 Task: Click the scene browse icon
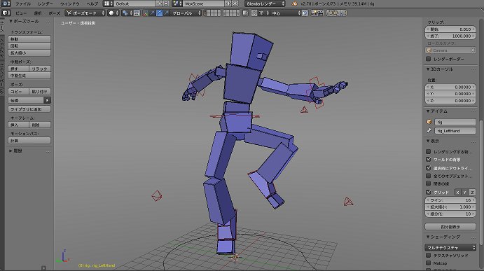pos(177,4)
